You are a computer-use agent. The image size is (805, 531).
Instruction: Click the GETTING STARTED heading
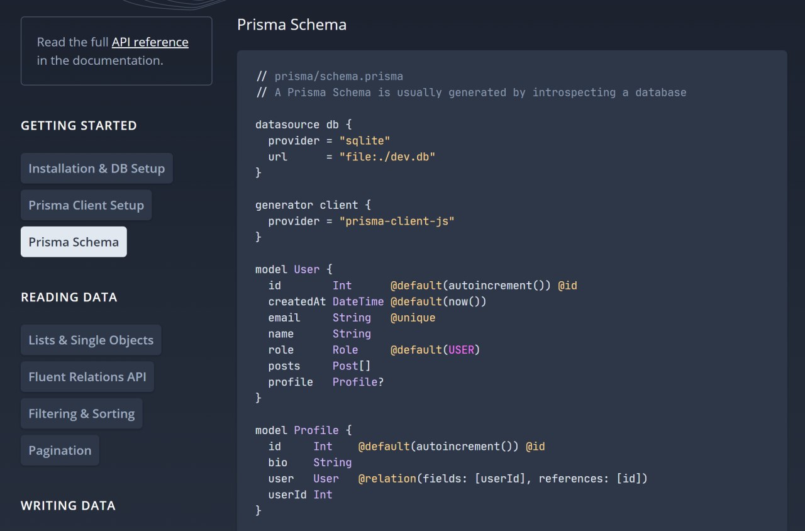[x=79, y=126]
